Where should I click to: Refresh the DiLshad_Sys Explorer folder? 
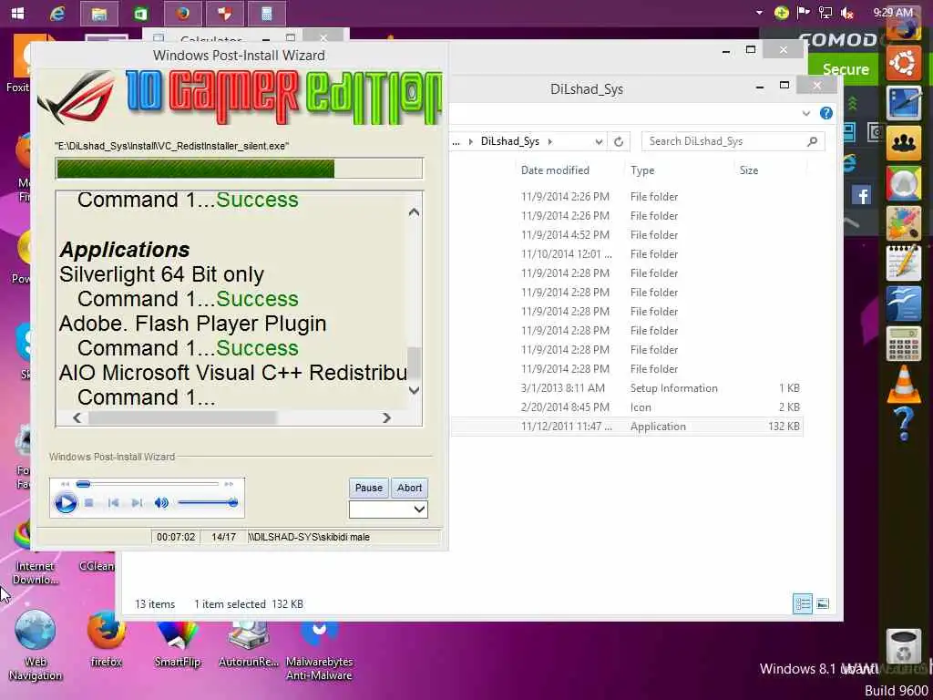pos(619,141)
